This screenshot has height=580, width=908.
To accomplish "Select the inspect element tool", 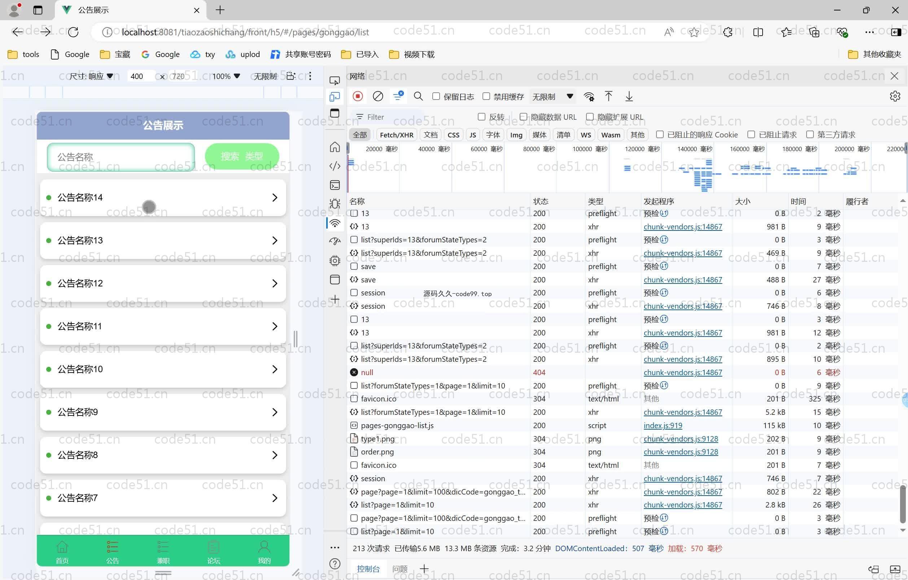I will coord(335,81).
